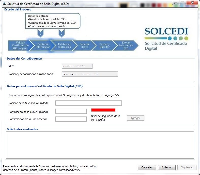Viewport: 200px width, 175px height.
Task: Click the razón social name field
Action: pos(90,74)
